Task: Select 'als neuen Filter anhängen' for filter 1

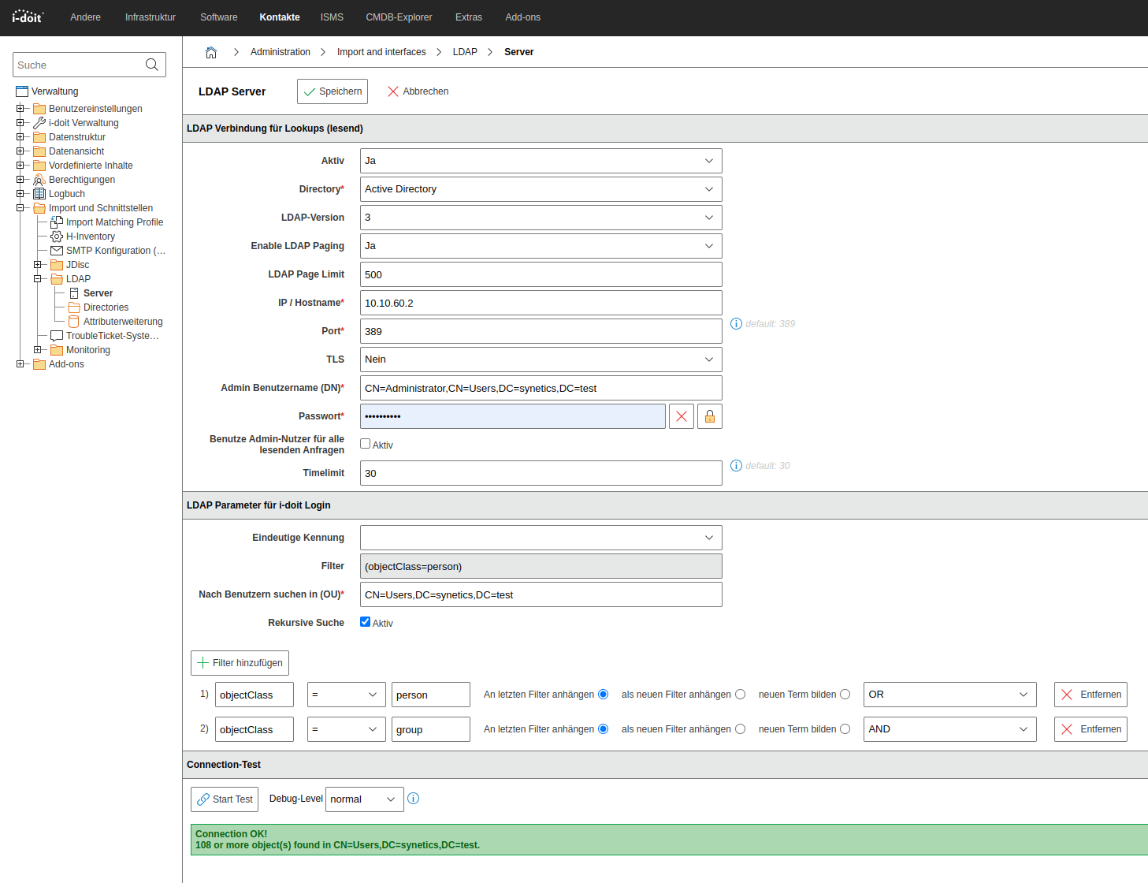Action: coord(740,695)
